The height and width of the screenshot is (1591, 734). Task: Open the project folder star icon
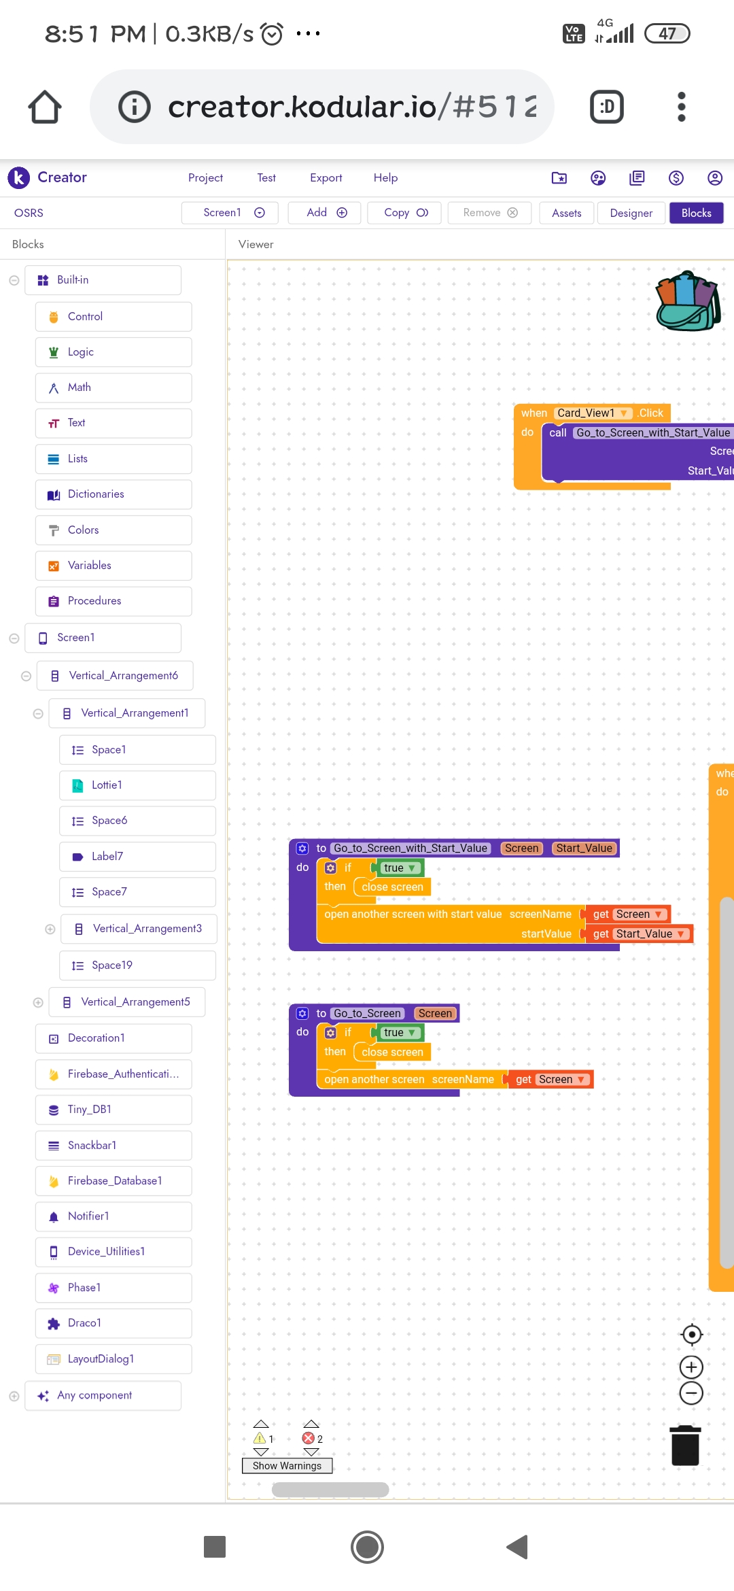coord(559,178)
